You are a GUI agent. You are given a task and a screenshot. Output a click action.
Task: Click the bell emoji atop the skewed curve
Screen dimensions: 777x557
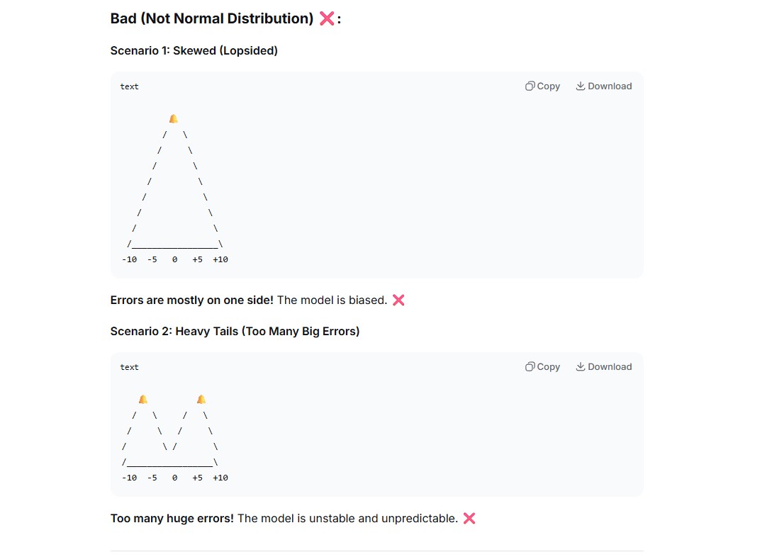pyautogui.click(x=174, y=118)
